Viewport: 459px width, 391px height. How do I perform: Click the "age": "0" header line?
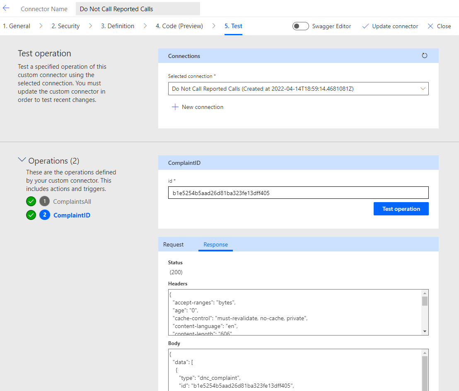point(185,310)
